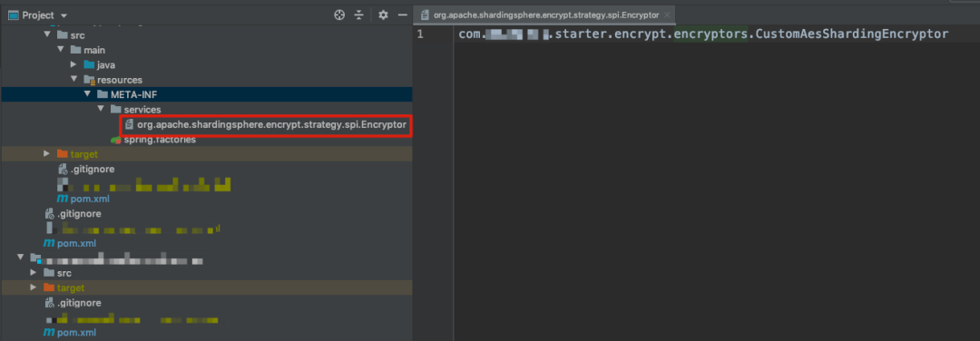Click the resources folder icon
This screenshot has height=341, width=980.
point(89,80)
